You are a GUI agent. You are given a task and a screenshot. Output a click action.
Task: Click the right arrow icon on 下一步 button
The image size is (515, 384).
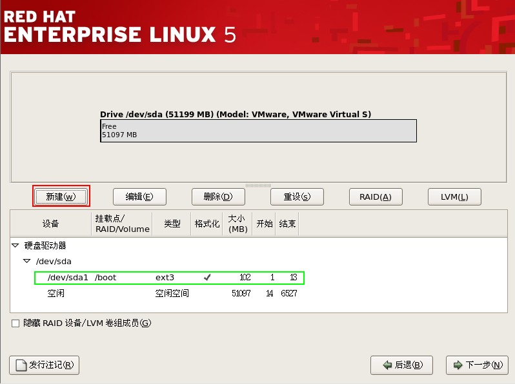tap(458, 365)
